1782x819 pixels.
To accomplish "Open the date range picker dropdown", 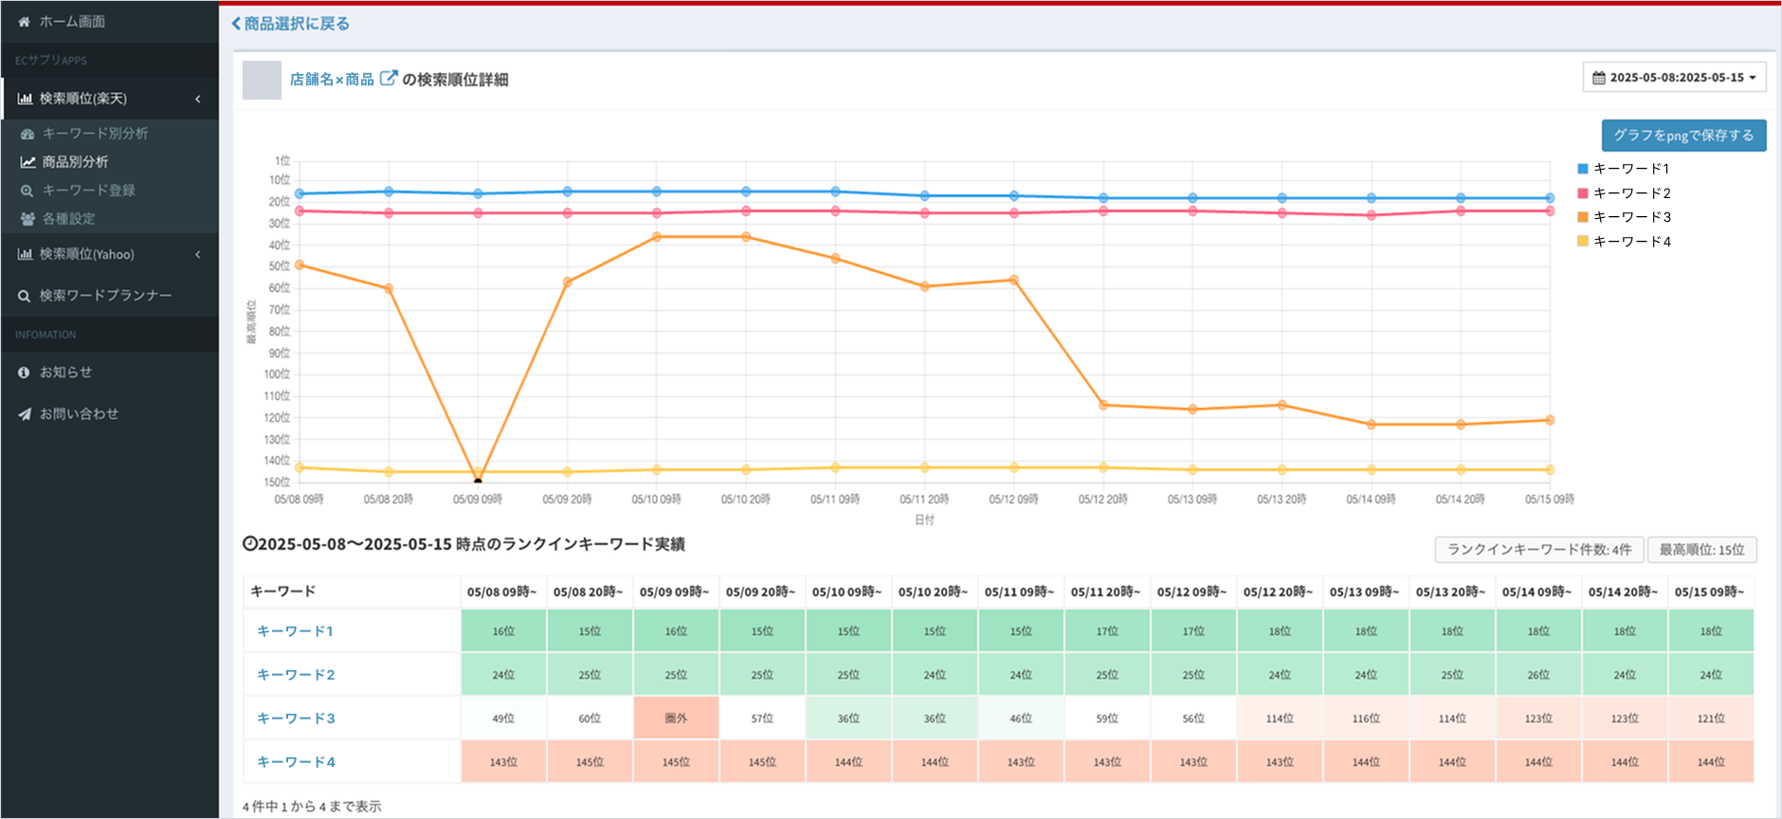I will coord(1674,78).
